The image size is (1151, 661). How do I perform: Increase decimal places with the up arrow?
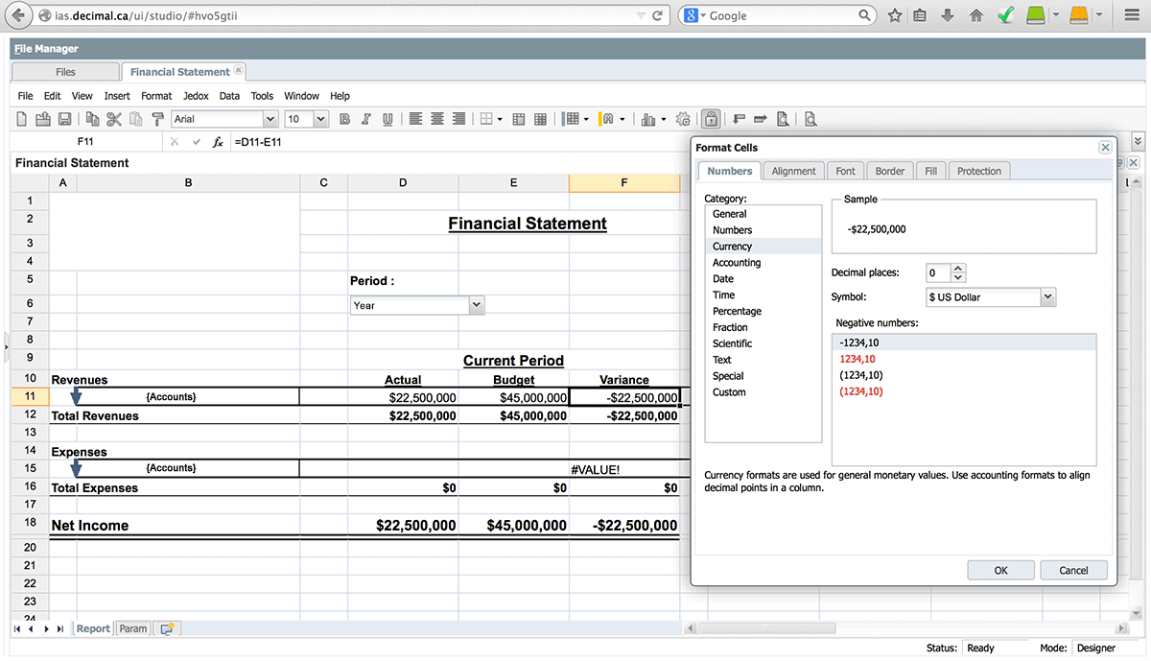(958, 269)
